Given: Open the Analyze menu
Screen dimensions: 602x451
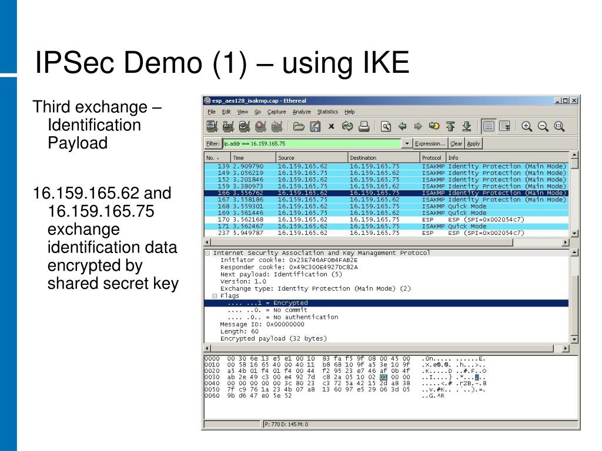Looking at the screenshot, I should 302,112.
